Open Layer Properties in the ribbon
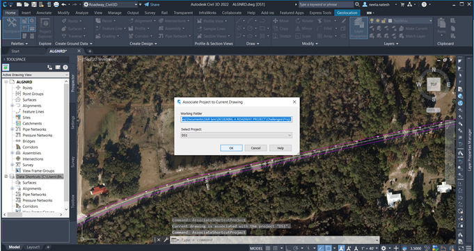The image size is (474, 251). point(358,28)
